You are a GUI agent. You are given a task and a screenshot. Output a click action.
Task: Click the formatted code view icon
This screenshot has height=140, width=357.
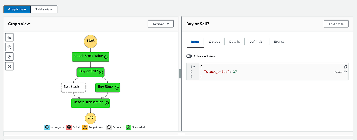pyautogui.click(x=345, y=72)
